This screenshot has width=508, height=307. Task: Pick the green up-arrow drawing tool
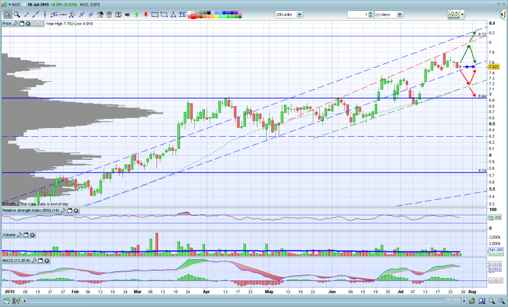tap(137, 14)
